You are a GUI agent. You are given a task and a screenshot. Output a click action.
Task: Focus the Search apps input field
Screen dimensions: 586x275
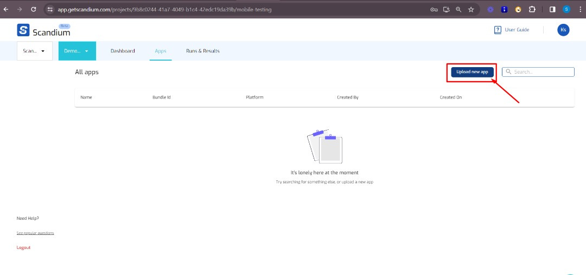pyautogui.click(x=538, y=72)
